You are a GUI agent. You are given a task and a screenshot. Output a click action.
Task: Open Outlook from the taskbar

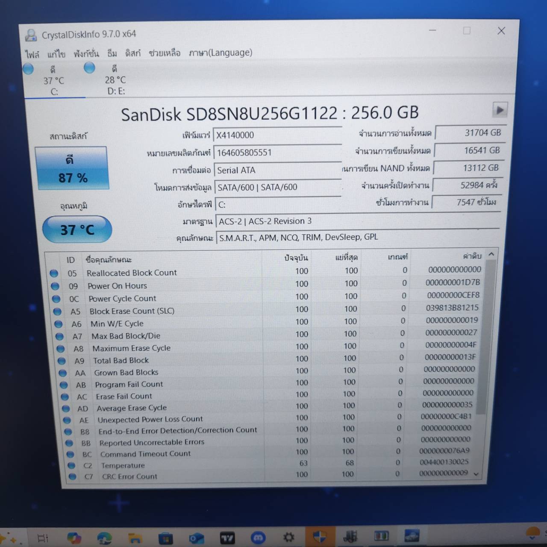click(197, 538)
